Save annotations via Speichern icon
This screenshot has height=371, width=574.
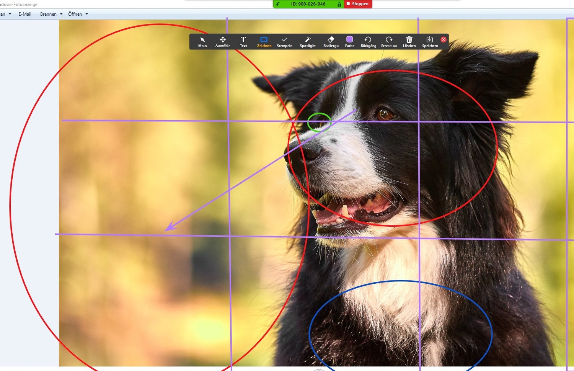click(430, 42)
